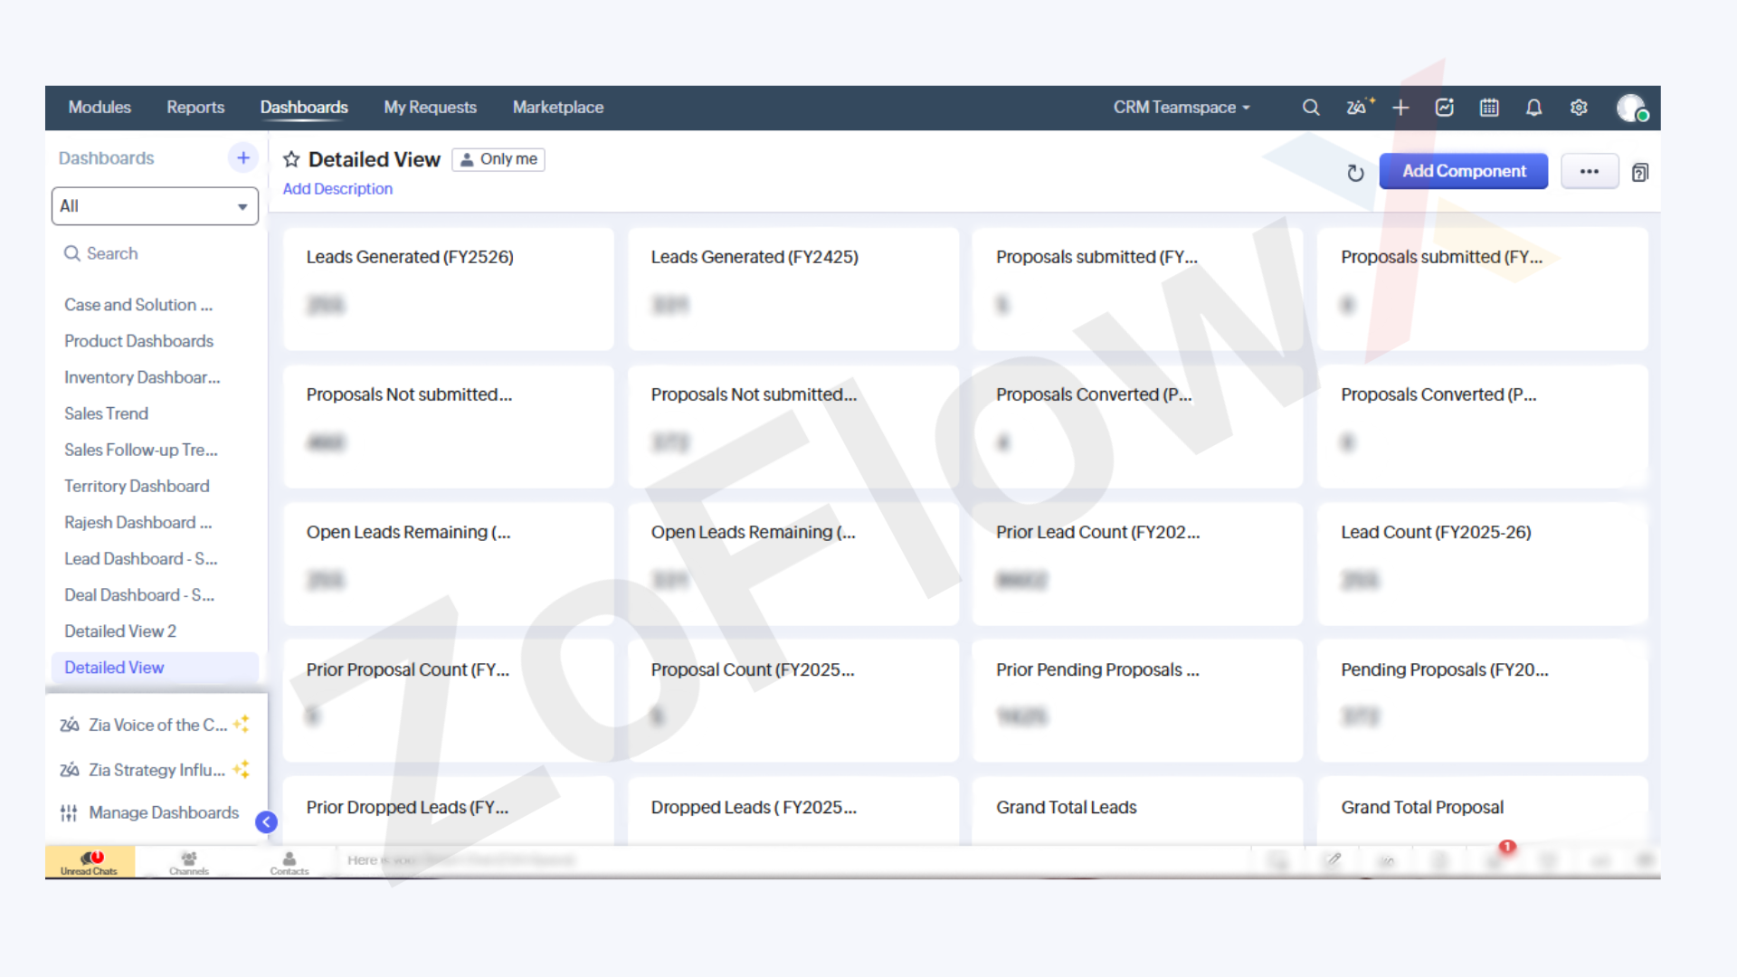Click the dashboard Search field
This screenshot has width=1737, height=977.
coord(155,253)
